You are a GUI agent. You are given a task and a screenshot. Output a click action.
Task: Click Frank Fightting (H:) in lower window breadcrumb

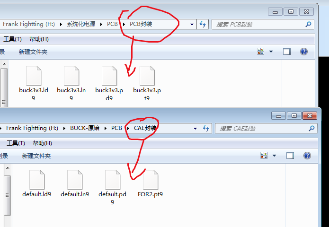[x=32, y=128]
